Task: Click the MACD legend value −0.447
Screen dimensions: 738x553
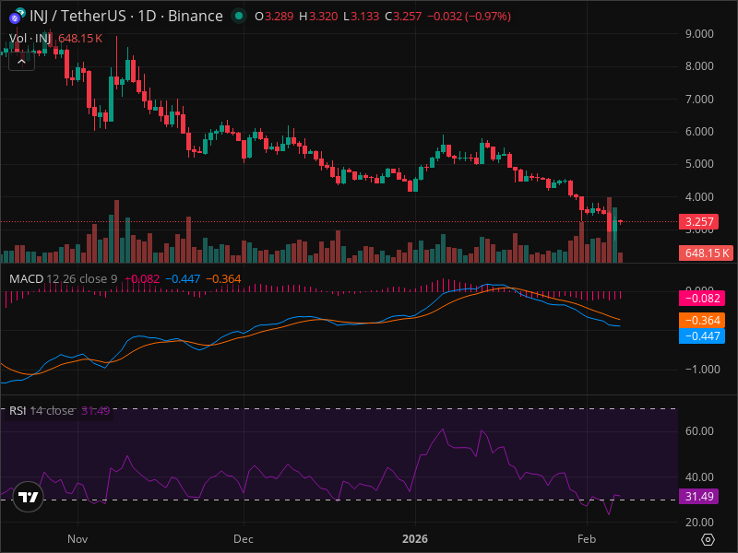Action: click(183, 279)
